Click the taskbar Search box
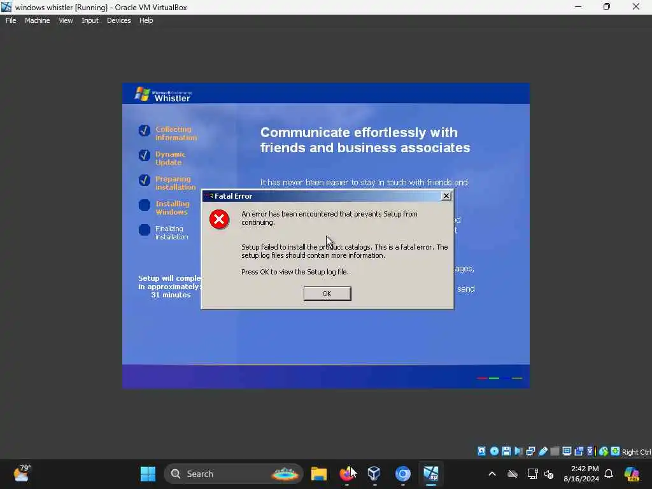652x489 pixels. (x=234, y=474)
